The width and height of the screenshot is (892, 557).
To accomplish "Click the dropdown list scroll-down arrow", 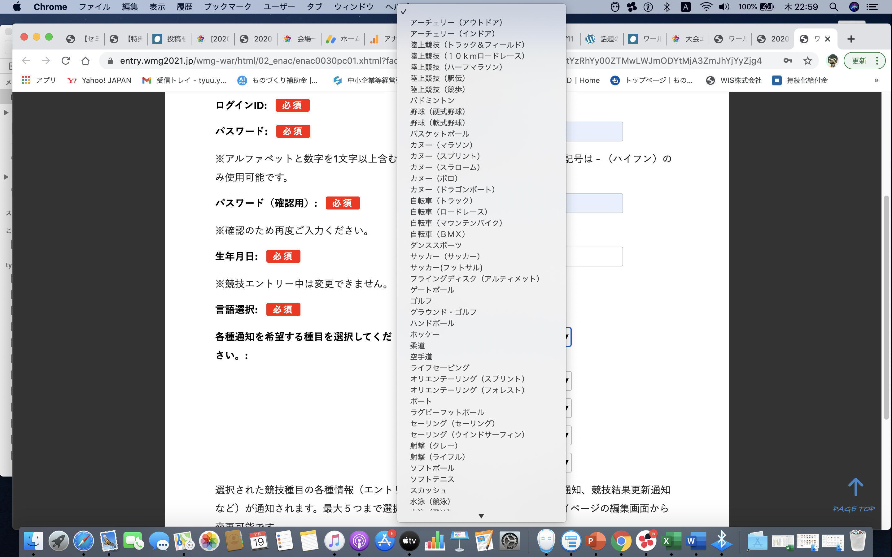I will [481, 516].
